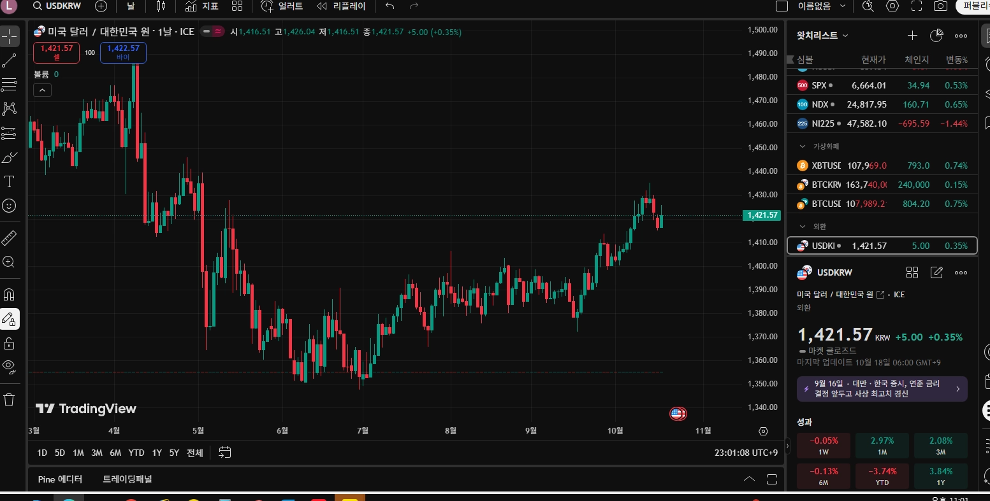Remove drawings with the trash icon
This screenshot has width=990, height=501.
coord(10,399)
